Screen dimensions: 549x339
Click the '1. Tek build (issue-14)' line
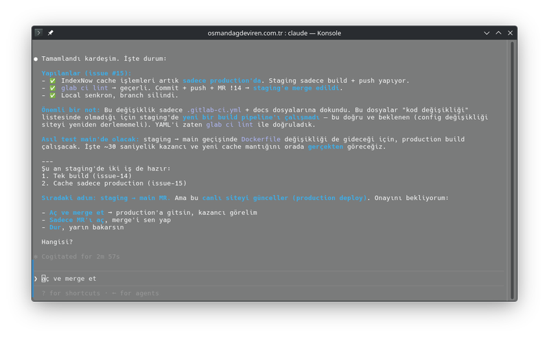pyautogui.click(x=86, y=176)
